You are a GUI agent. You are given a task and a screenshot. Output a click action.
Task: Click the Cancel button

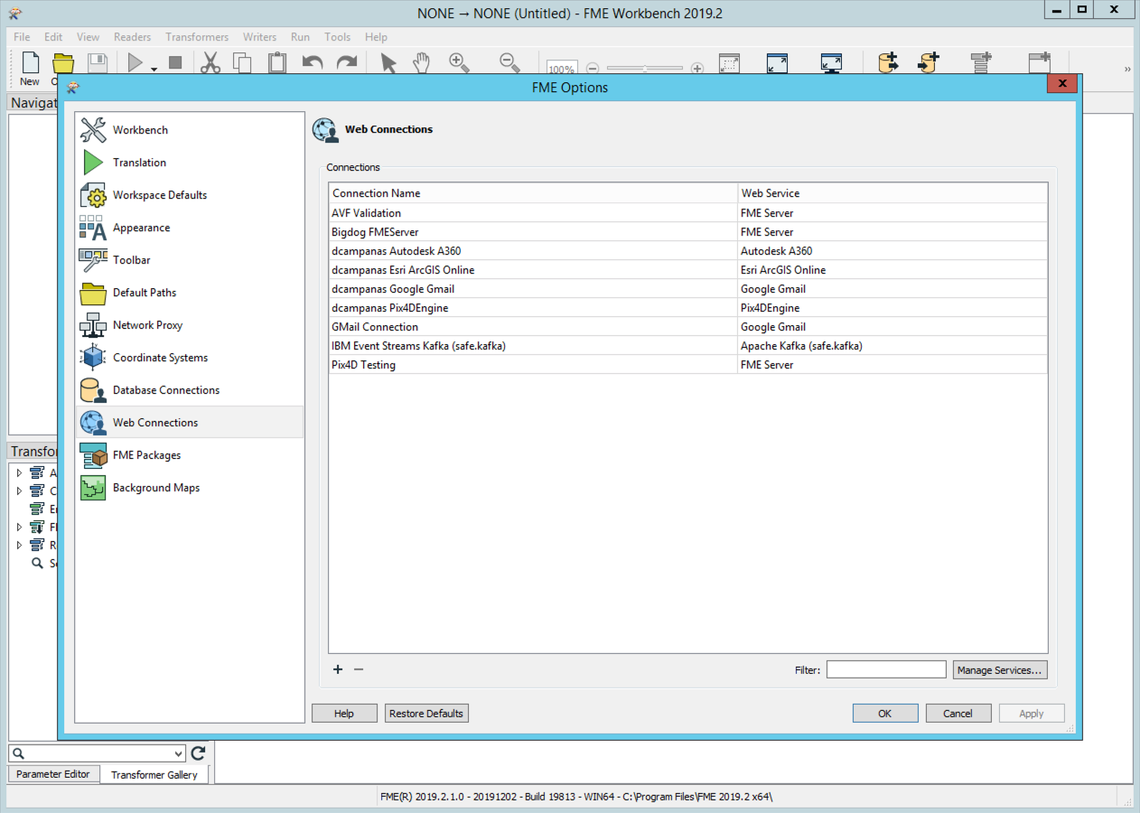[x=958, y=714]
